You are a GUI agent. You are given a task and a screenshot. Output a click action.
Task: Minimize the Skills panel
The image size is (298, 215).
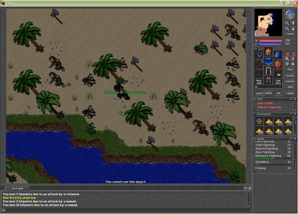coord(292,139)
